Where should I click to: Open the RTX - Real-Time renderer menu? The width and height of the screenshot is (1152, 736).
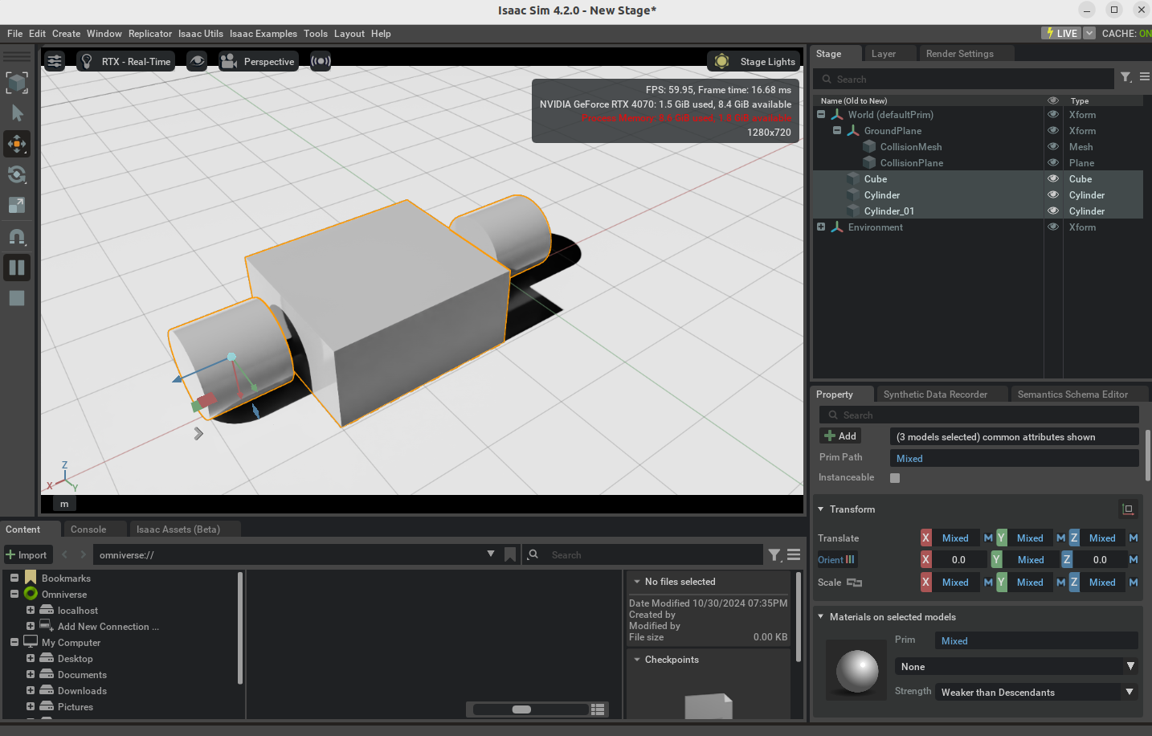tap(126, 61)
